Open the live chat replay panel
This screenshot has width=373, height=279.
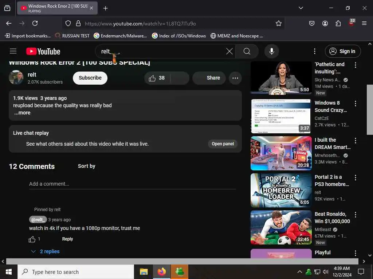tap(223, 144)
